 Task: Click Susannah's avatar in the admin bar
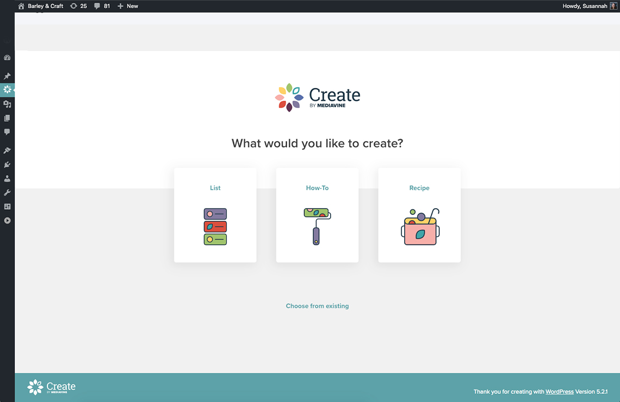tap(613, 6)
